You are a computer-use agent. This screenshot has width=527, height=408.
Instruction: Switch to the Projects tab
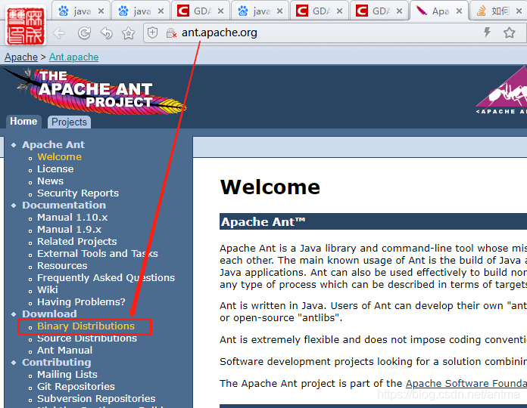tap(69, 122)
